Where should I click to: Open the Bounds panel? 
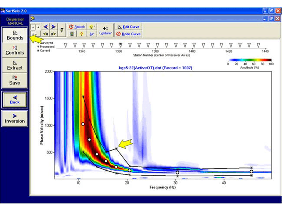tap(15, 35)
